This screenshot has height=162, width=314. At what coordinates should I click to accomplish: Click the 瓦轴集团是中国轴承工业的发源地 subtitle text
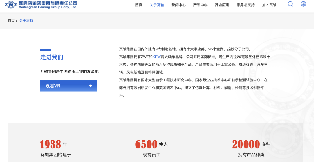[x=69, y=71]
